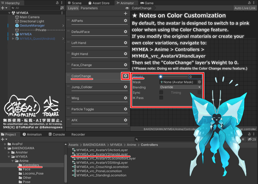
Task: Open the Console tab
Action: 57,134
